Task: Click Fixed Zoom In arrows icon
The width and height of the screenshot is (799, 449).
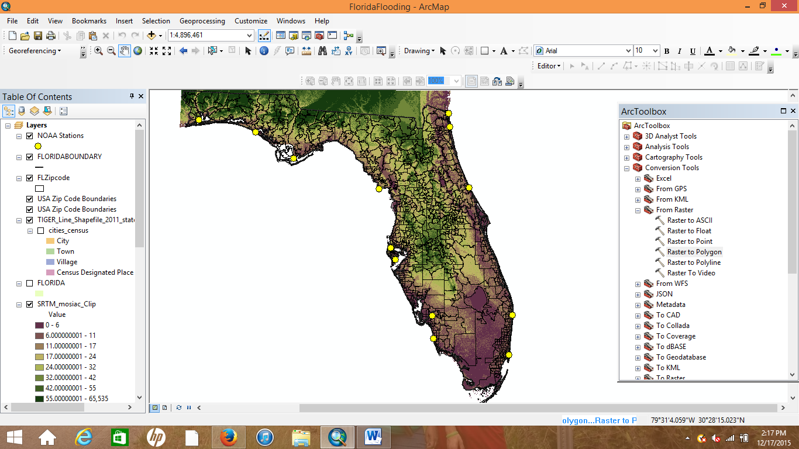Action: [x=154, y=51]
